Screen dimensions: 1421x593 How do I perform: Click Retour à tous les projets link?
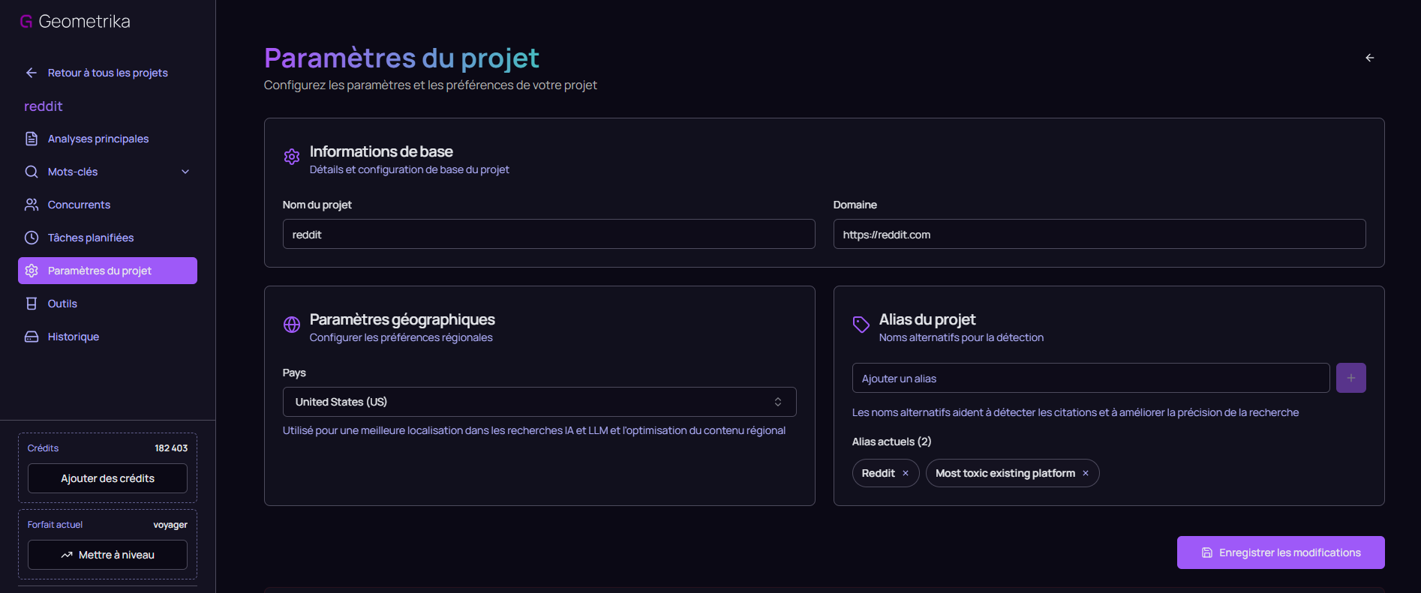107,73
